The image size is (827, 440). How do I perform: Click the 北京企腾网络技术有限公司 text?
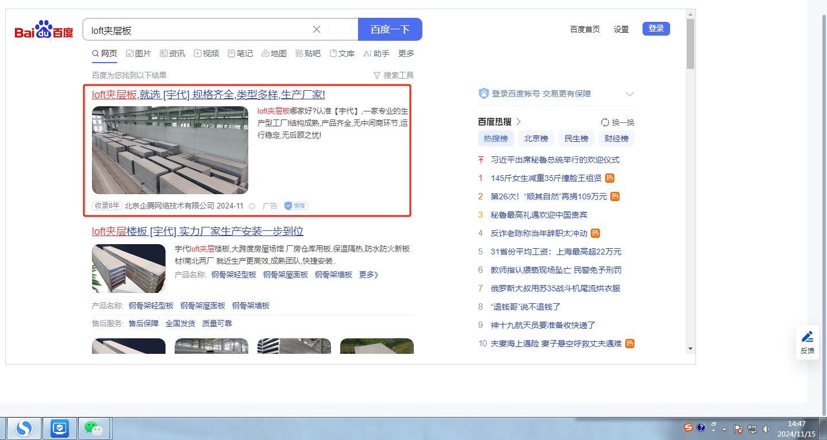point(170,206)
